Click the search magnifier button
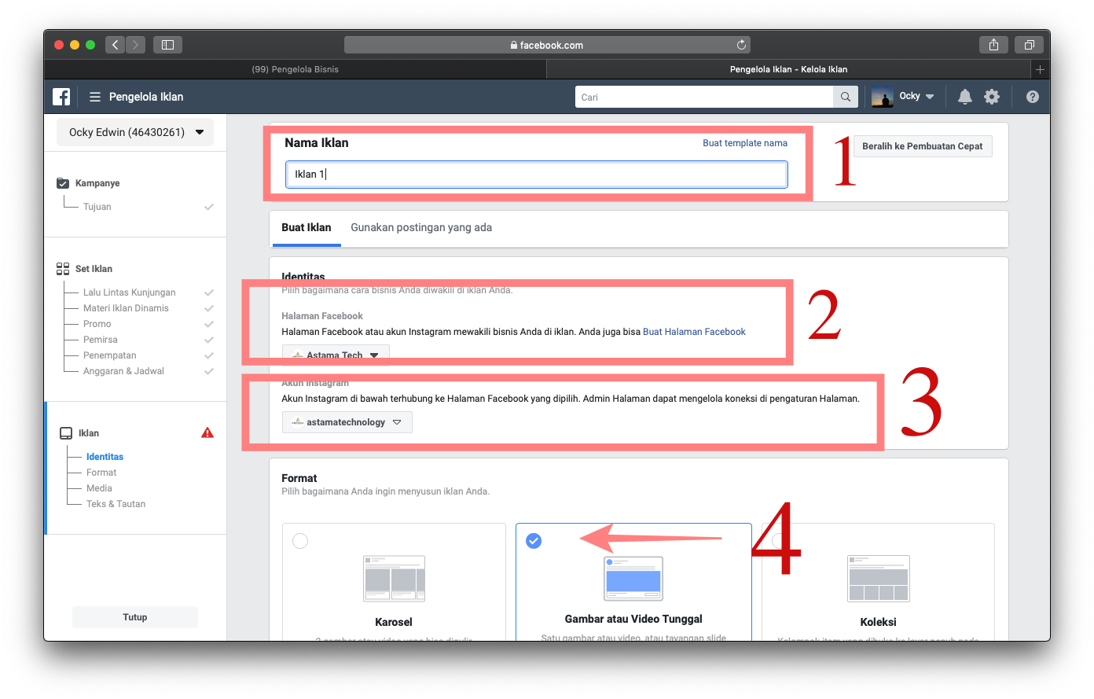Screen dimensions: 1094x699 845,97
